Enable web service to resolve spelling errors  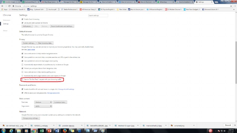tap(23, 72)
